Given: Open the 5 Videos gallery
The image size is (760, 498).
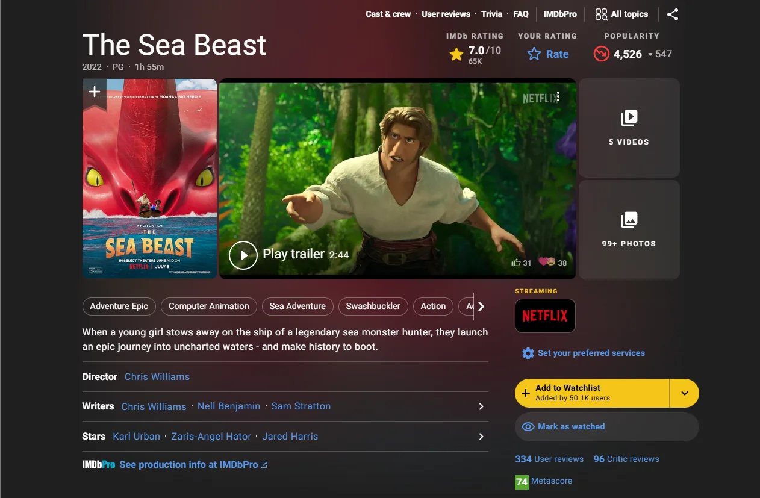Looking at the screenshot, I should pos(629,128).
